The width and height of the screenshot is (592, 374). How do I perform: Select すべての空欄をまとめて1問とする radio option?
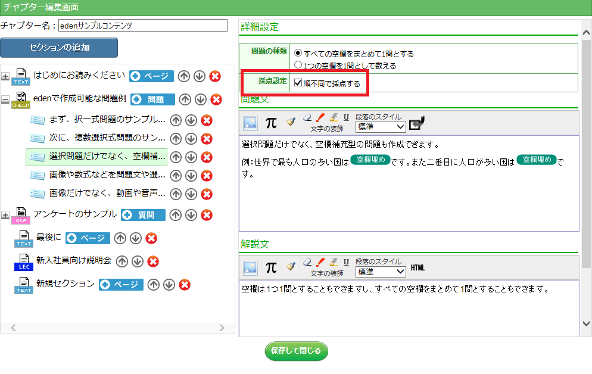point(298,53)
